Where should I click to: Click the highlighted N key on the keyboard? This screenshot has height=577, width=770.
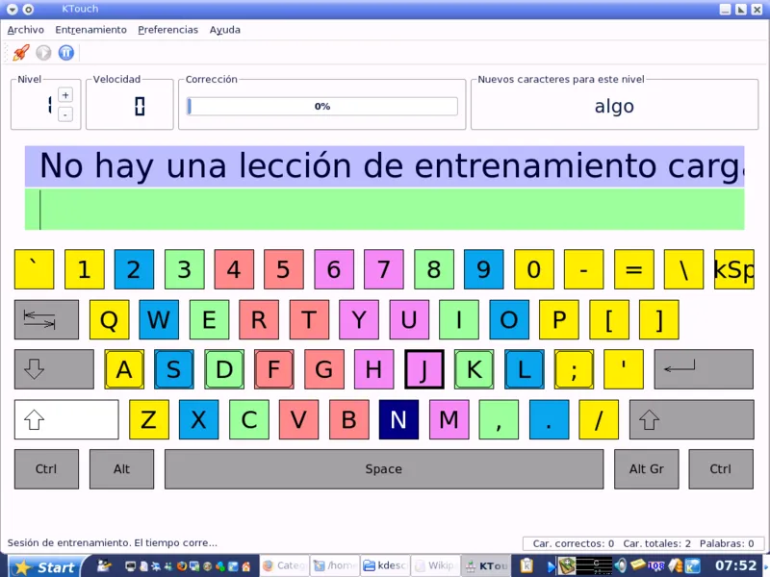[398, 419]
